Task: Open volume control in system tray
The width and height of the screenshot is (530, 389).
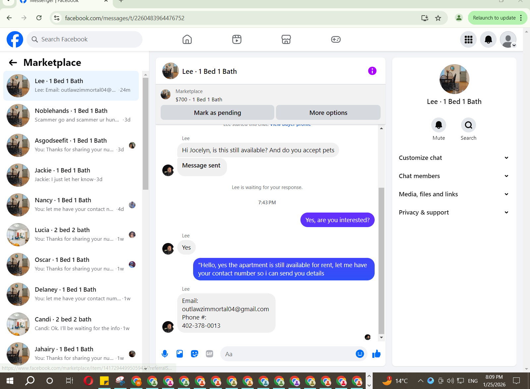Action: point(450,381)
